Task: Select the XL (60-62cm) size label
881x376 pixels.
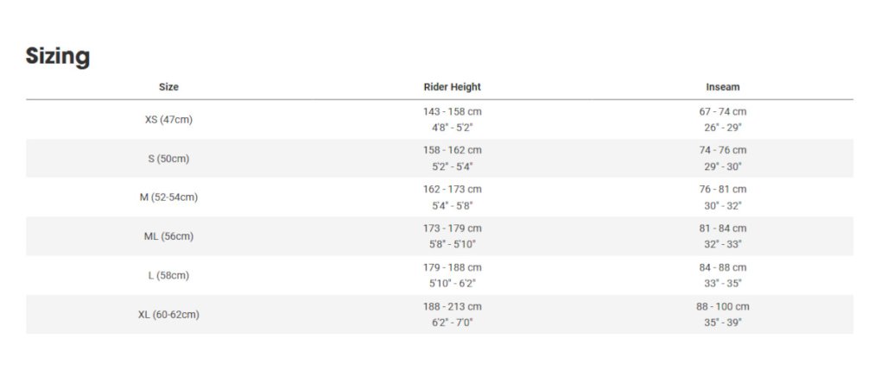Action: pyautogui.click(x=168, y=315)
